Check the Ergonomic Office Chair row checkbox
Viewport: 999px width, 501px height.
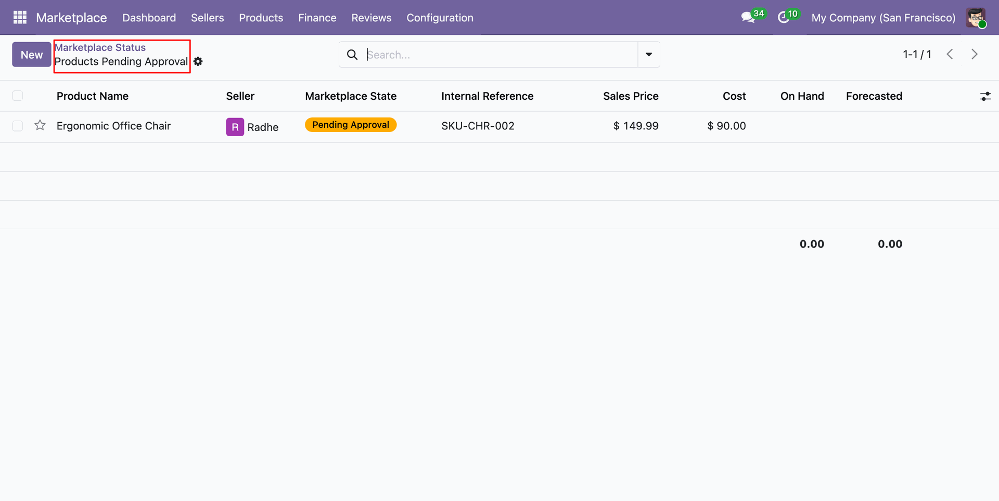coord(18,126)
